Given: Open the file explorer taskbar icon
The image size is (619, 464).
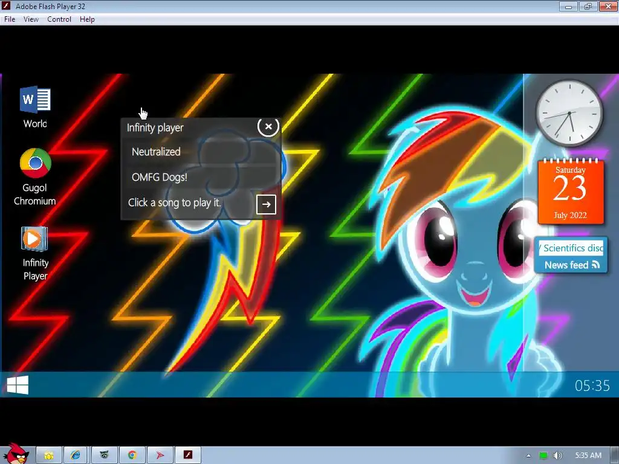Looking at the screenshot, I should pyautogui.click(x=49, y=456).
